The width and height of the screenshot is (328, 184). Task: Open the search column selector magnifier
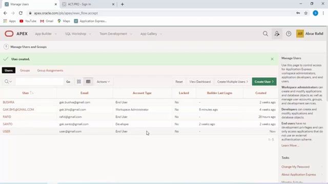[8, 82]
